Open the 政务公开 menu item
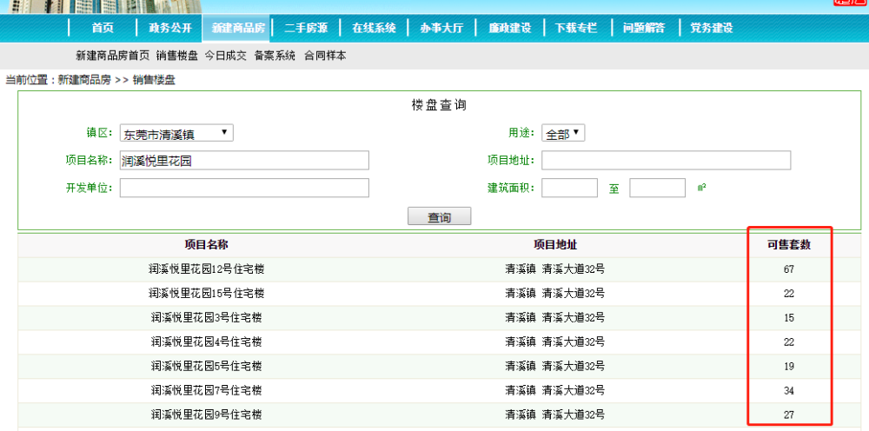Image resolution: width=869 pixels, height=431 pixels. tap(170, 29)
